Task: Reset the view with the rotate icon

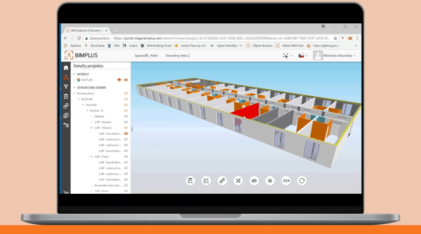Action: (302, 181)
